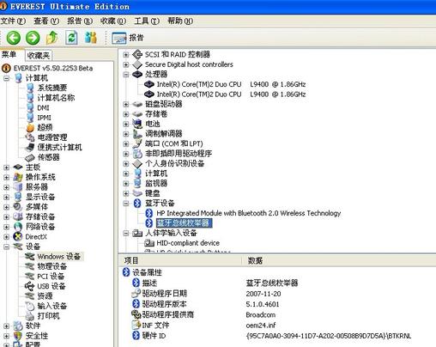The width and height of the screenshot is (436, 347).
Task: Click the 端口 (COM 和 LPT) icon
Action: click(x=137, y=143)
